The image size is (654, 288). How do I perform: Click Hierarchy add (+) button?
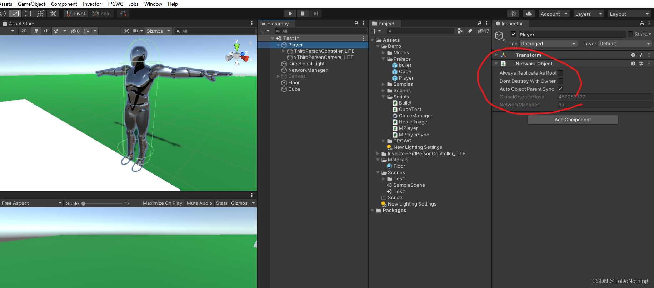(263, 31)
